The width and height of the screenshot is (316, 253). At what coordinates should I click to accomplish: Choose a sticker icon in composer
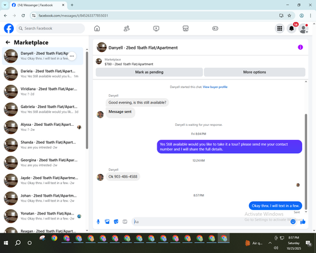(x=116, y=221)
